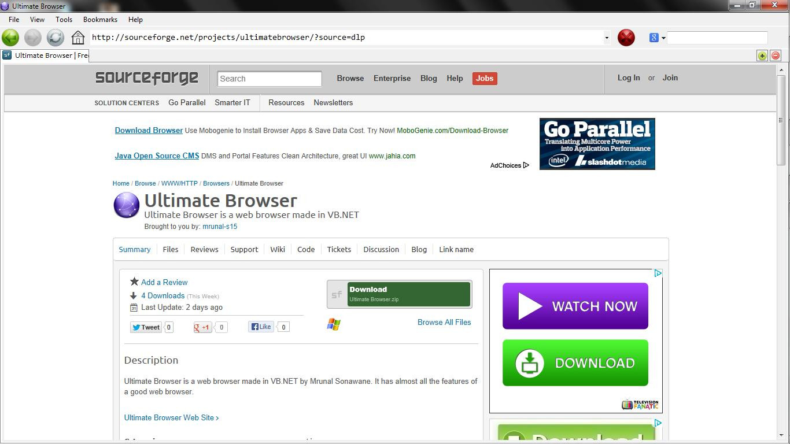The width and height of the screenshot is (790, 444).
Task: Open the project Blog tab
Action: [x=419, y=249]
